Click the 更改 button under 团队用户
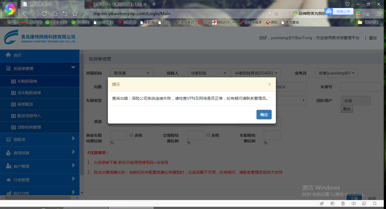This screenshot has width=386, height=209. pos(347,109)
